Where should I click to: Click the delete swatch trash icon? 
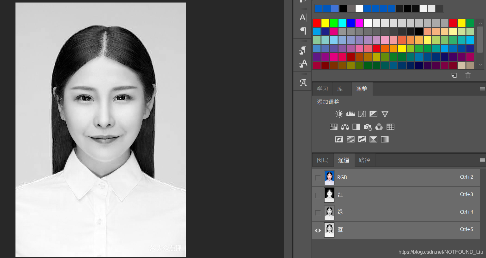[468, 75]
